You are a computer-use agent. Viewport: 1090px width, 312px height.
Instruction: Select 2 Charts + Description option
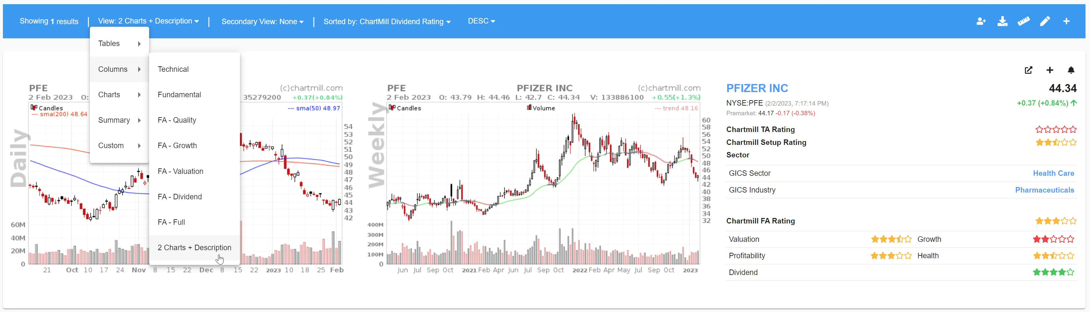click(195, 248)
